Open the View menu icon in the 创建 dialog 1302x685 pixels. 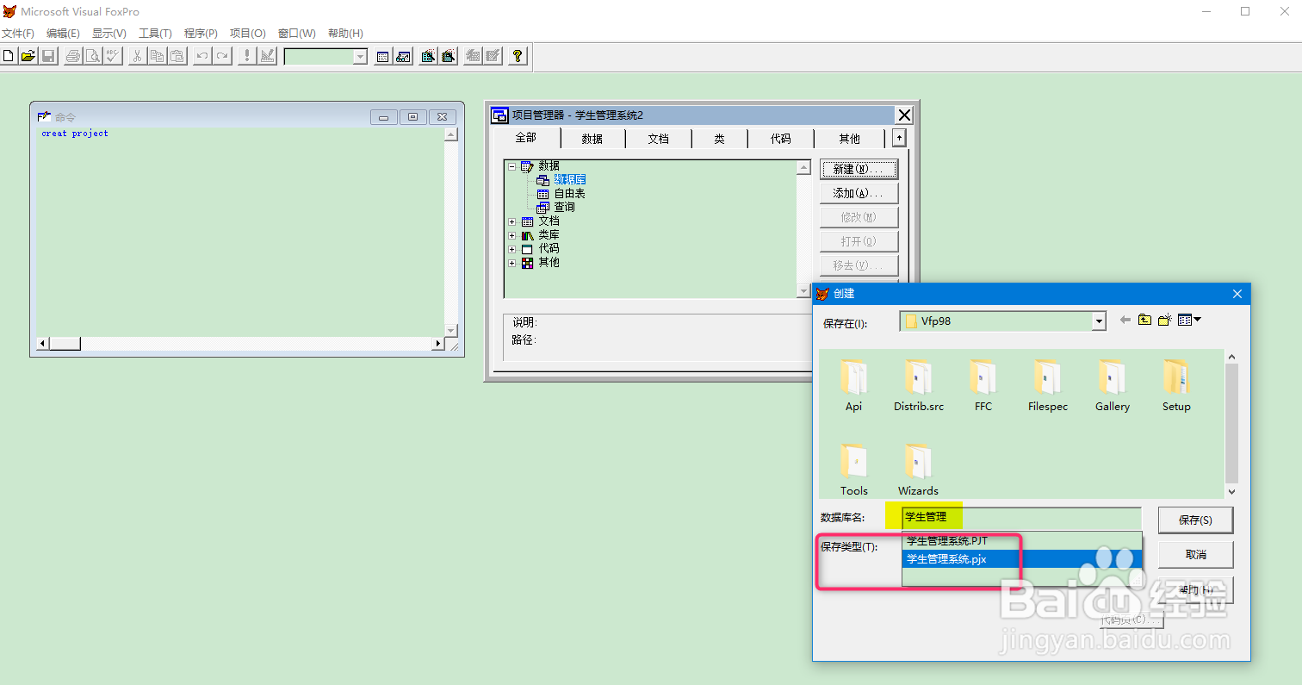tap(1189, 320)
